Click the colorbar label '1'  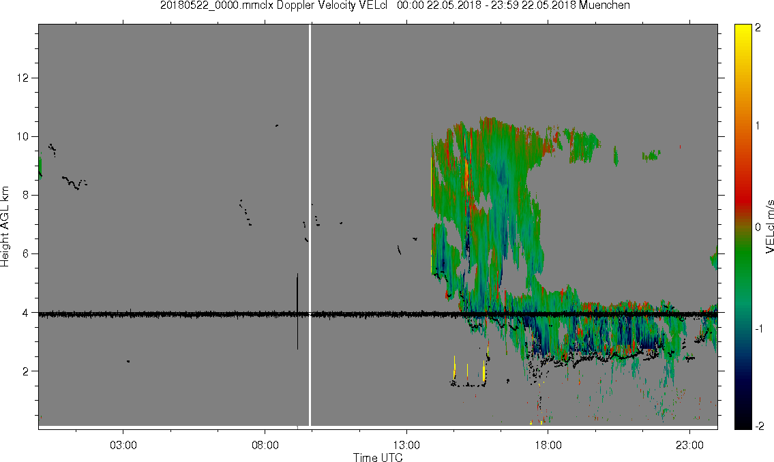758,126
